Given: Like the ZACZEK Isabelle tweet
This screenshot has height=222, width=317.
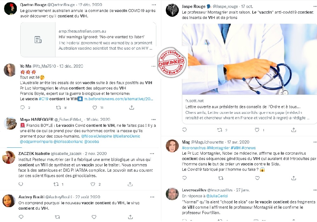Looking at the screenshot, I should (x=93, y=184).
